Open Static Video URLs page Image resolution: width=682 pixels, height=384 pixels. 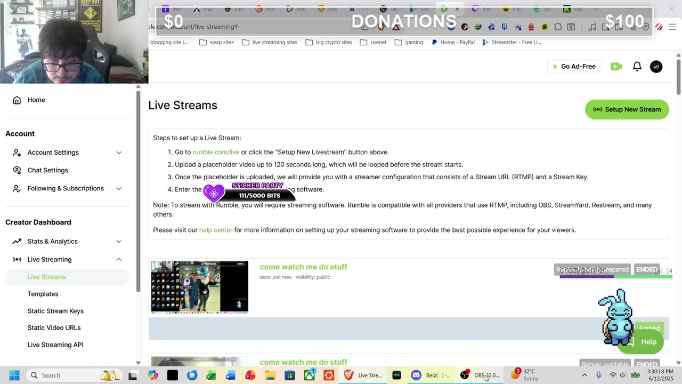click(x=54, y=327)
